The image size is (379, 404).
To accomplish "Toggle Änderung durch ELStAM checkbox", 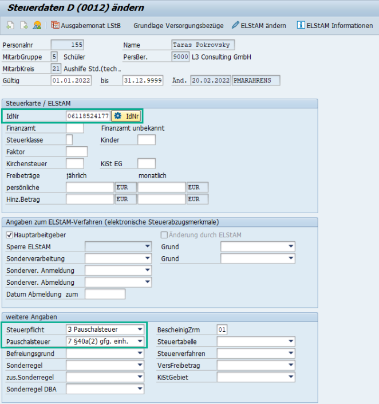I will tap(164, 235).
